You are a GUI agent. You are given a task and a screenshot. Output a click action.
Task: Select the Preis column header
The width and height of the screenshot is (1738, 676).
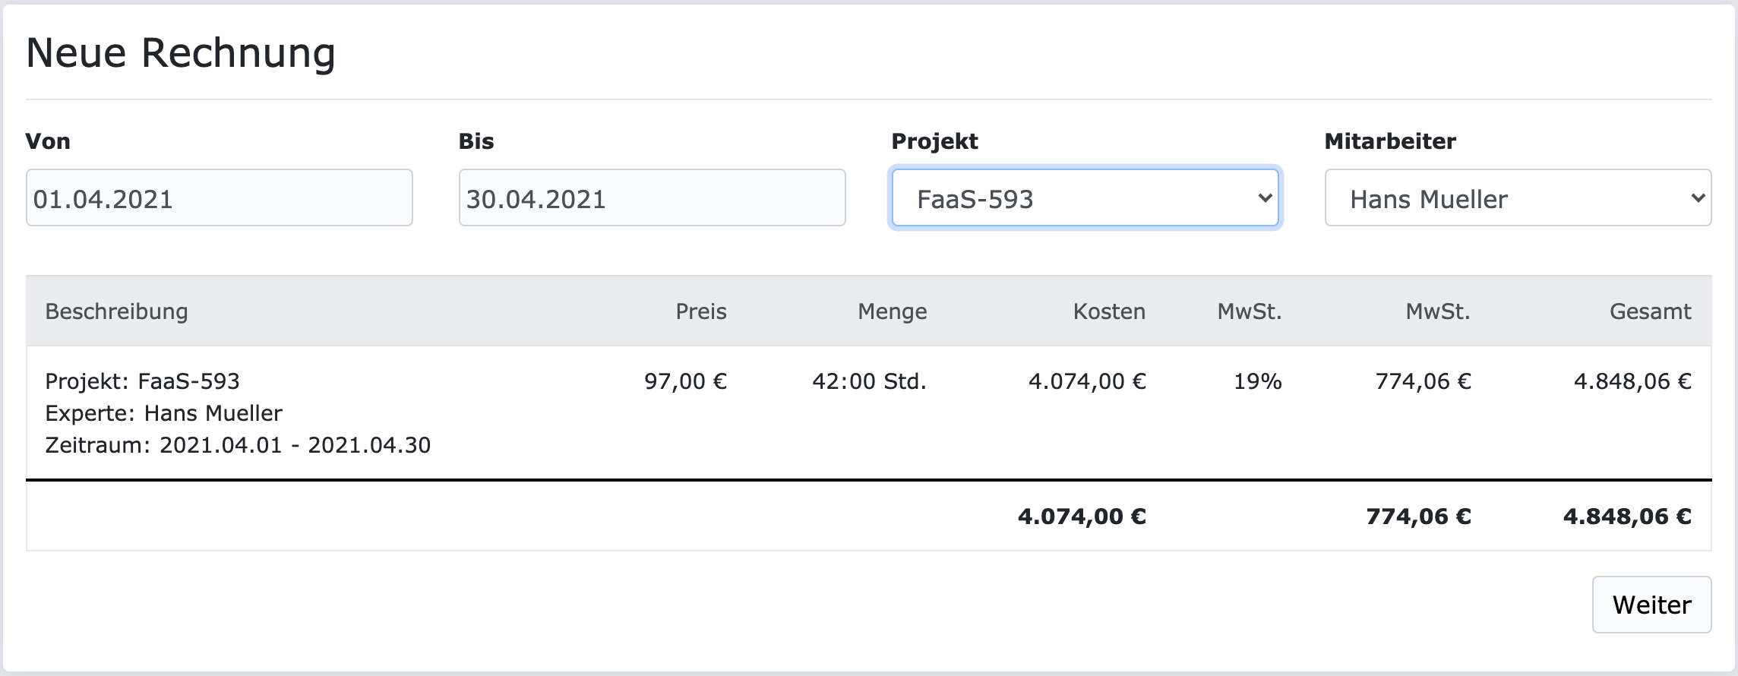(700, 311)
